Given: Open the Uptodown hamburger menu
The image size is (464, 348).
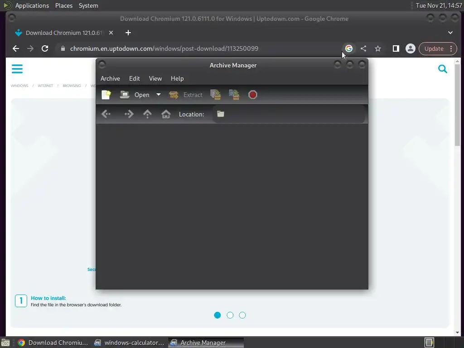Looking at the screenshot, I should click(x=17, y=69).
